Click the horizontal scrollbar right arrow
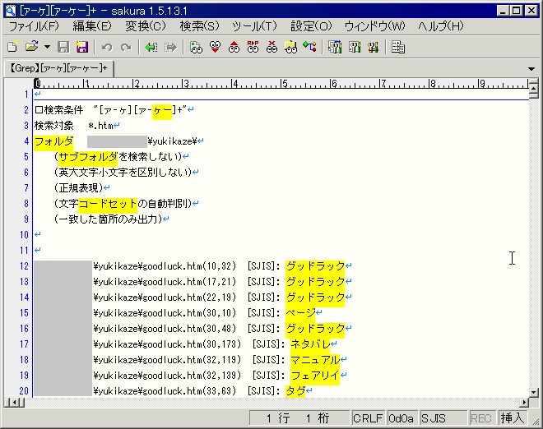Viewport: 543px width, 429px height. click(x=525, y=403)
